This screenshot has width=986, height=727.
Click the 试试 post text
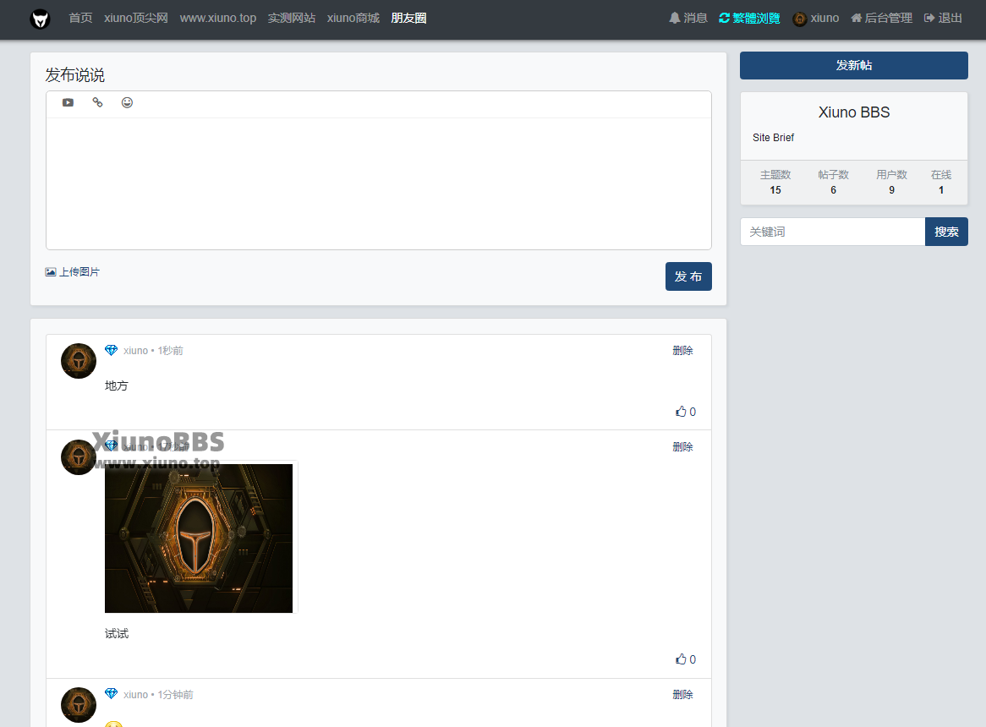117,633
